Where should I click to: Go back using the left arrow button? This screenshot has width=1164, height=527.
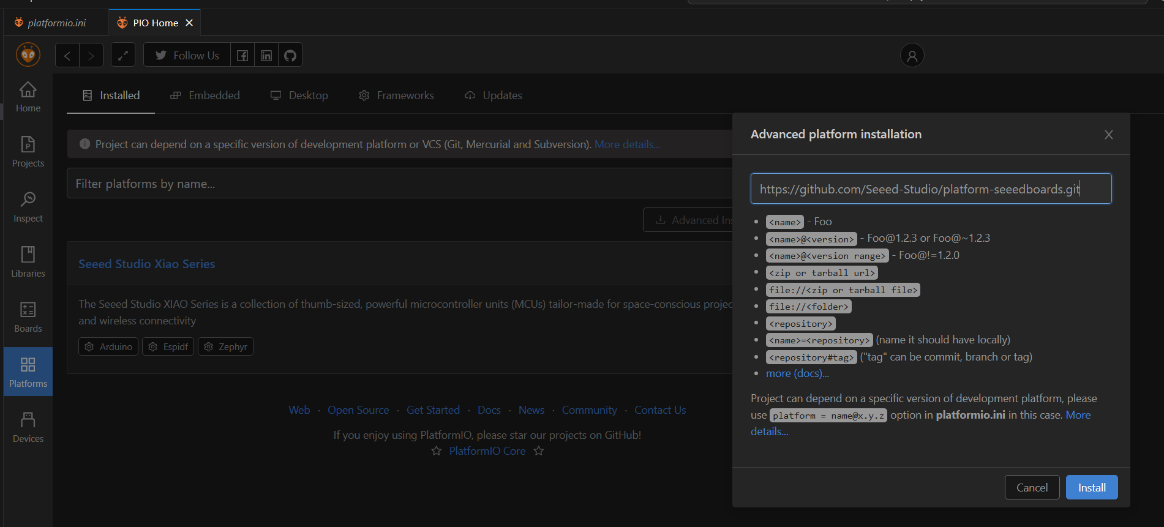[67, 56]
